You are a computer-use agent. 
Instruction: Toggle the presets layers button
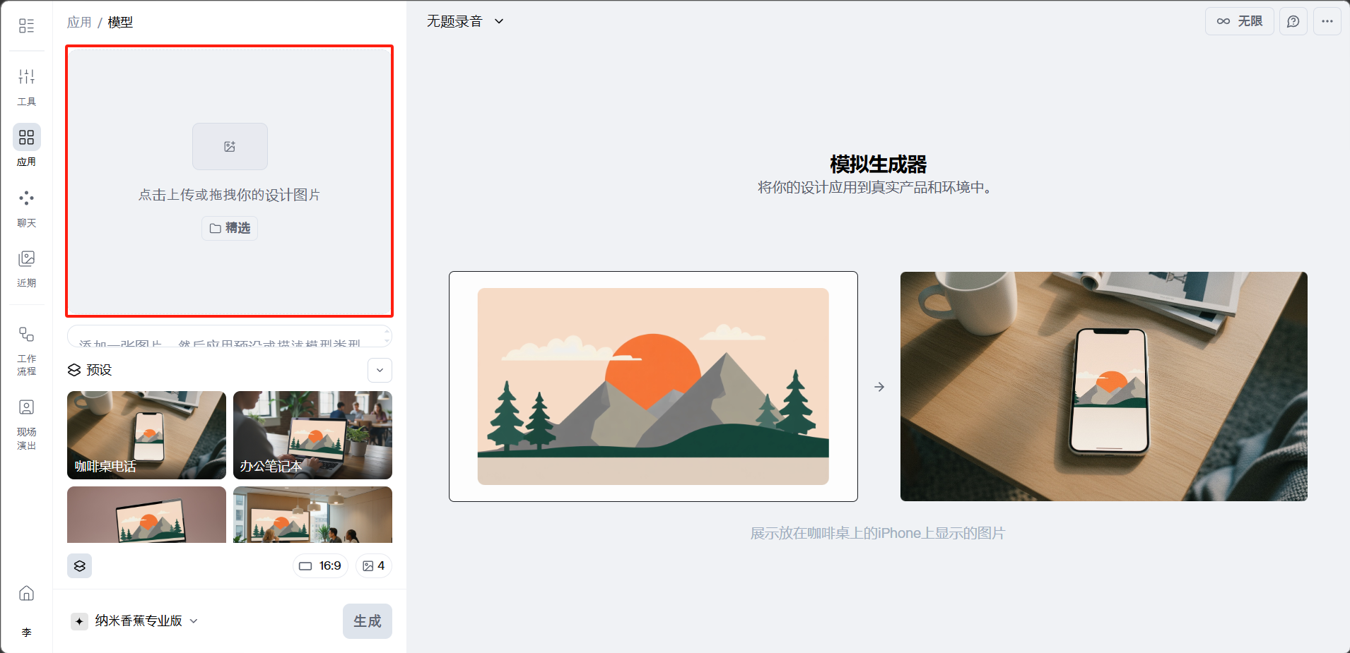coord(80,565)
